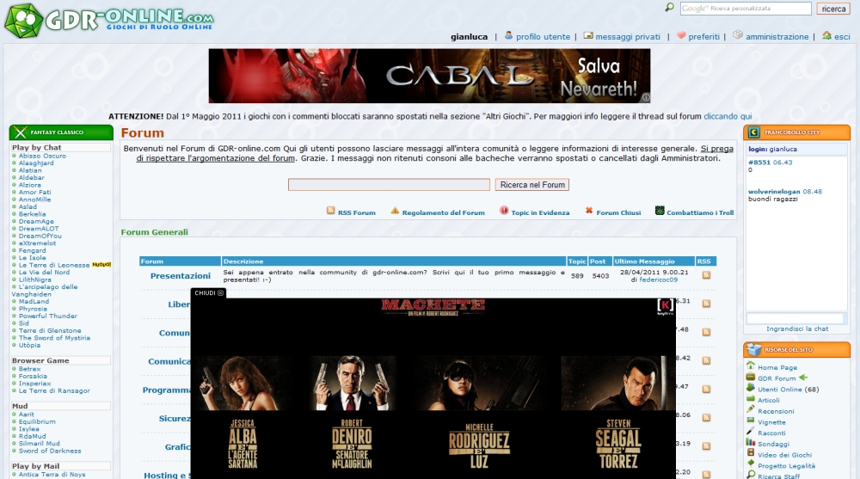
Task: Open Sword of Darkness link
Action: [x=50, y=451]
